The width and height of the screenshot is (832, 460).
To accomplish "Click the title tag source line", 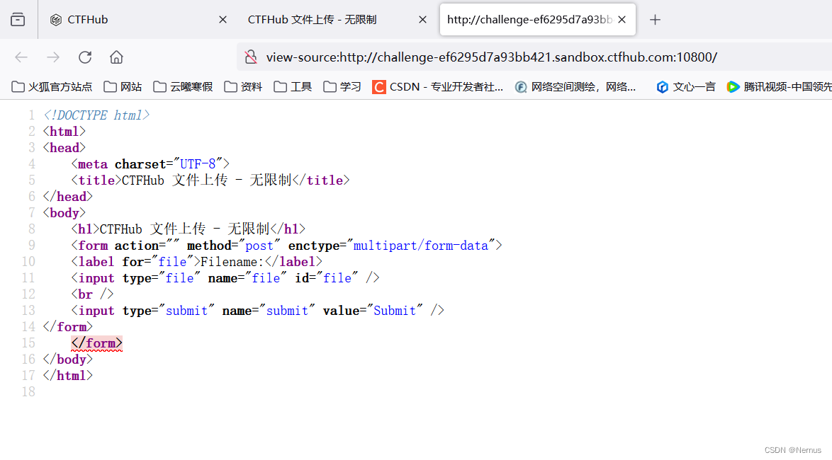I will [210, 180].
